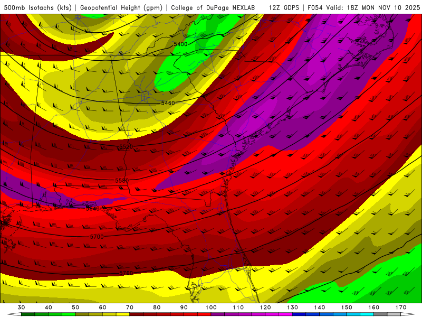422x317 pixels.
Task: Click the 5760 height contour label
Action: tap(126, 273)
